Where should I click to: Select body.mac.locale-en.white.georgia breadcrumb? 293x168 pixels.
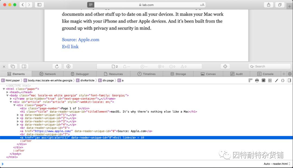(48, 80)
